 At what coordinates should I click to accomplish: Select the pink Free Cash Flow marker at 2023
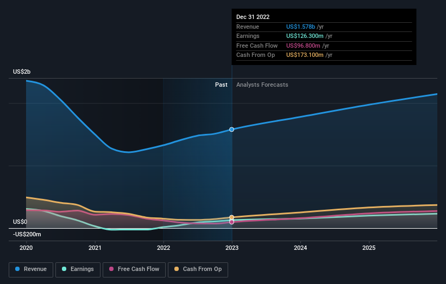[232, 222]
